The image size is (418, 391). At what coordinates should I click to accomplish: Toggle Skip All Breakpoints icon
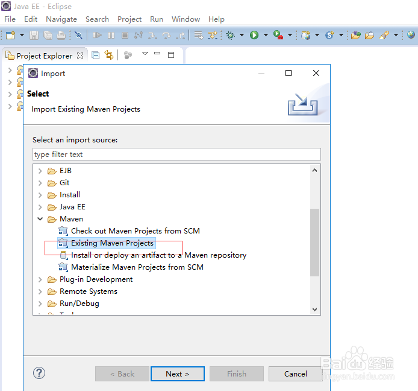[78, 35]
